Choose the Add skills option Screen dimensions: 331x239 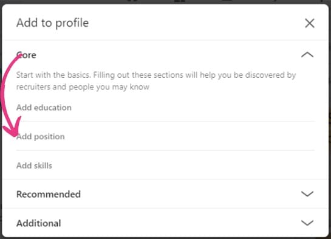[34, 165]
